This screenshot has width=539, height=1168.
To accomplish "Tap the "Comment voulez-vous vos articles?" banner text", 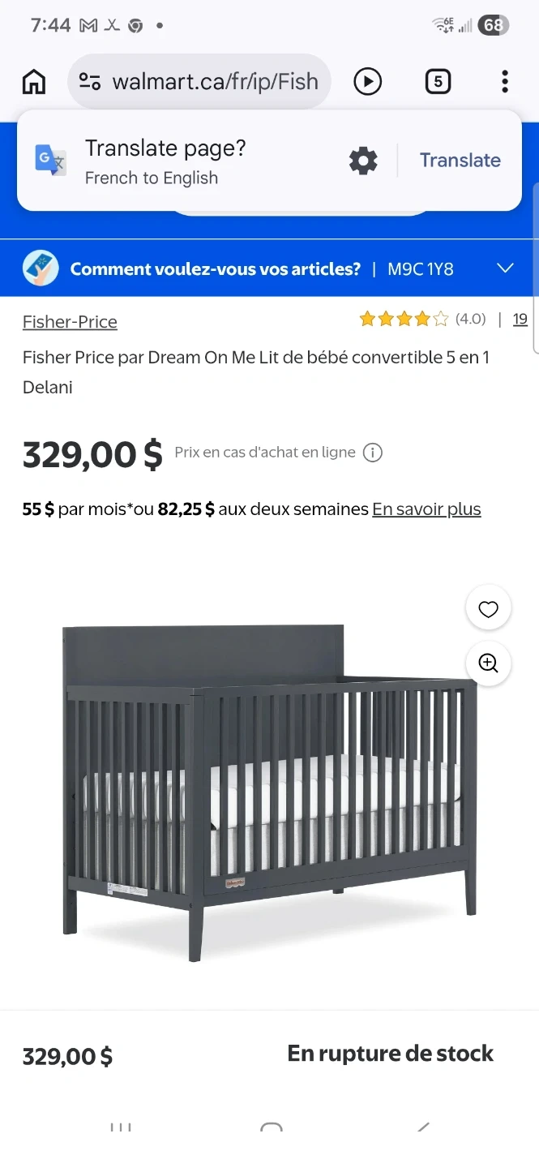I will coord(215,269).
